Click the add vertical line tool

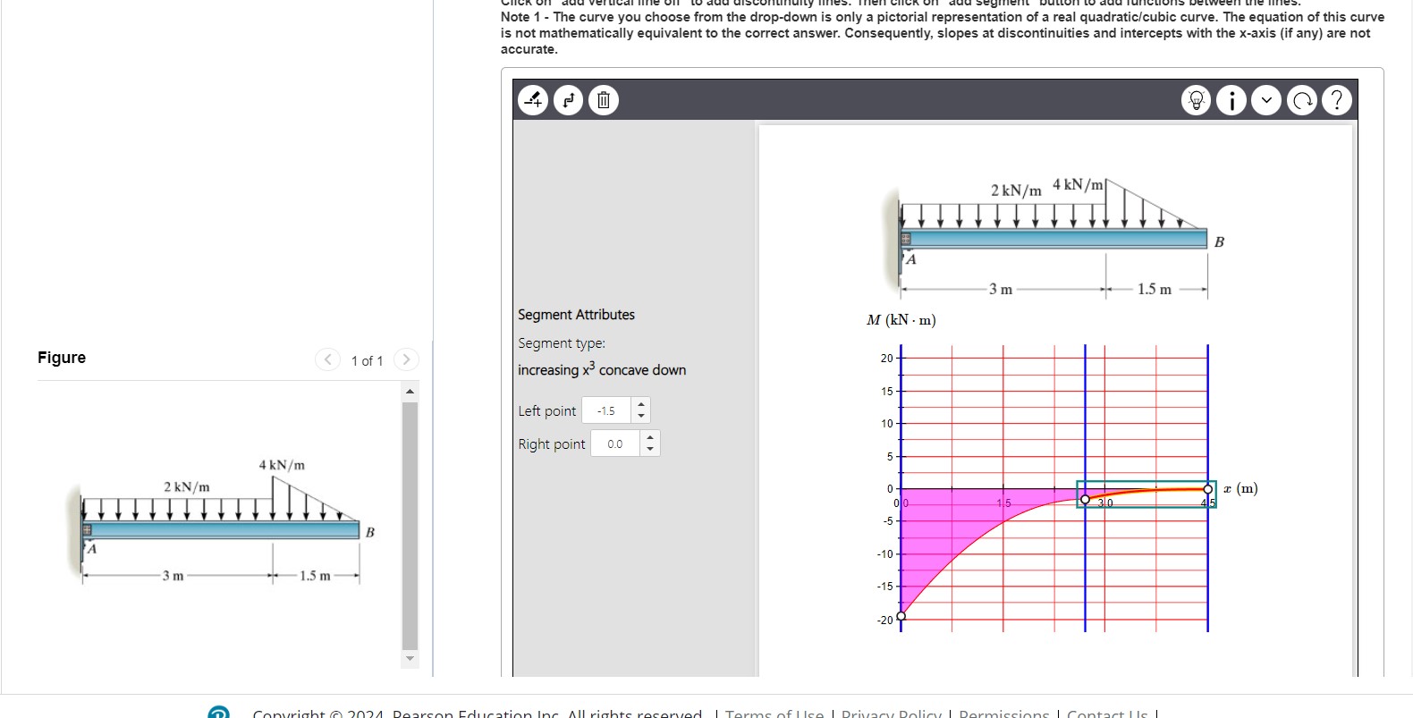[x=533, y=99]
